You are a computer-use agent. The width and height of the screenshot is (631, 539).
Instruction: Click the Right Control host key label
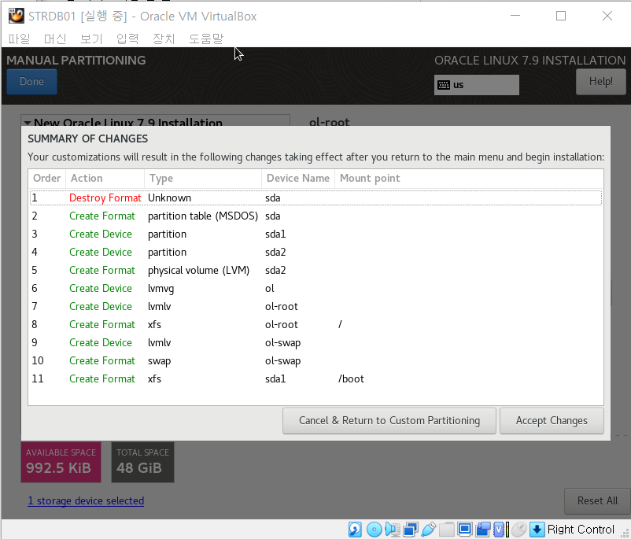pyautogui.click(x=581, y=530)
